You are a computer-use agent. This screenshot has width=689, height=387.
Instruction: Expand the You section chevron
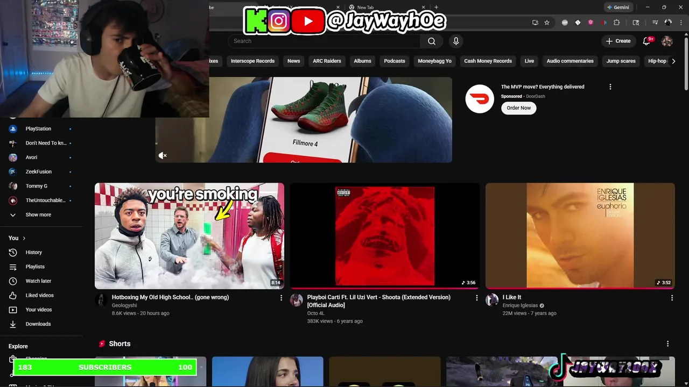click(24, 238)
